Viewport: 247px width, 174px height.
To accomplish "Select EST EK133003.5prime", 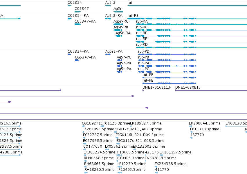I will [134, 149].
